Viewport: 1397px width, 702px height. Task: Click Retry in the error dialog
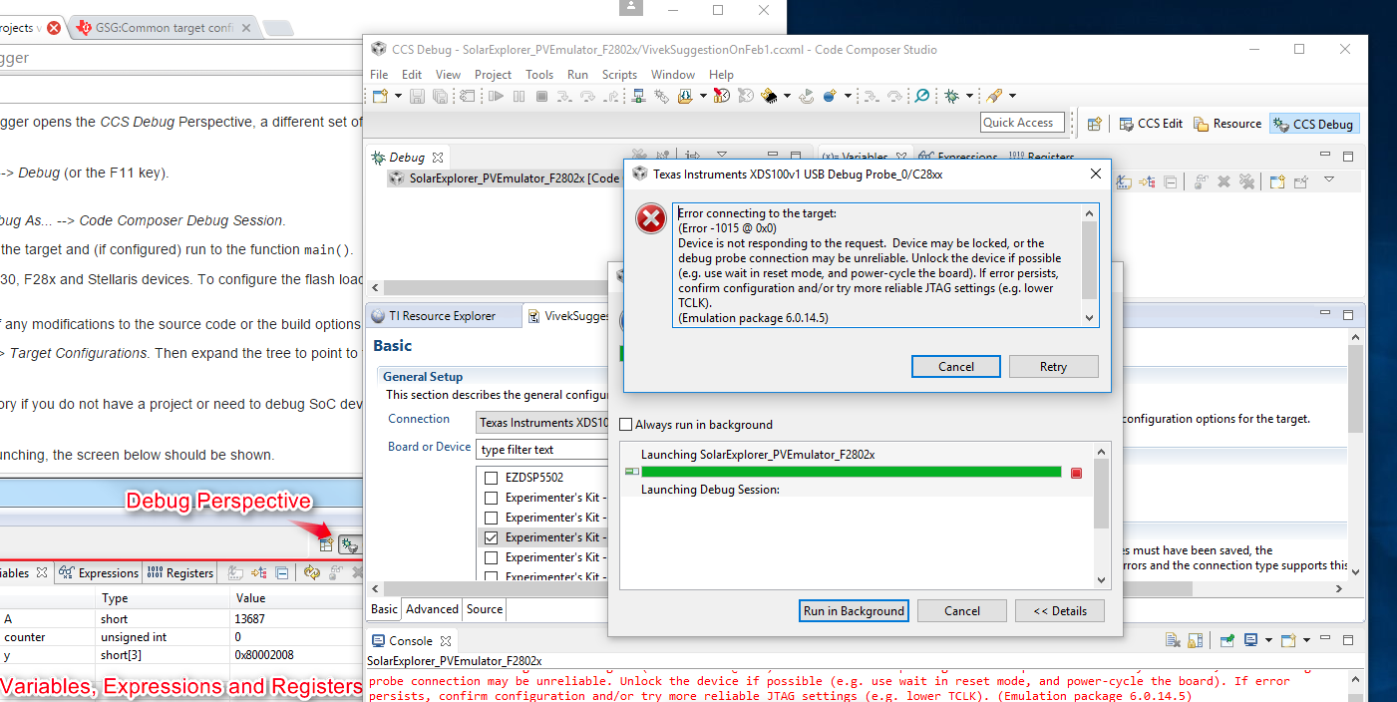pos(1053,366)
